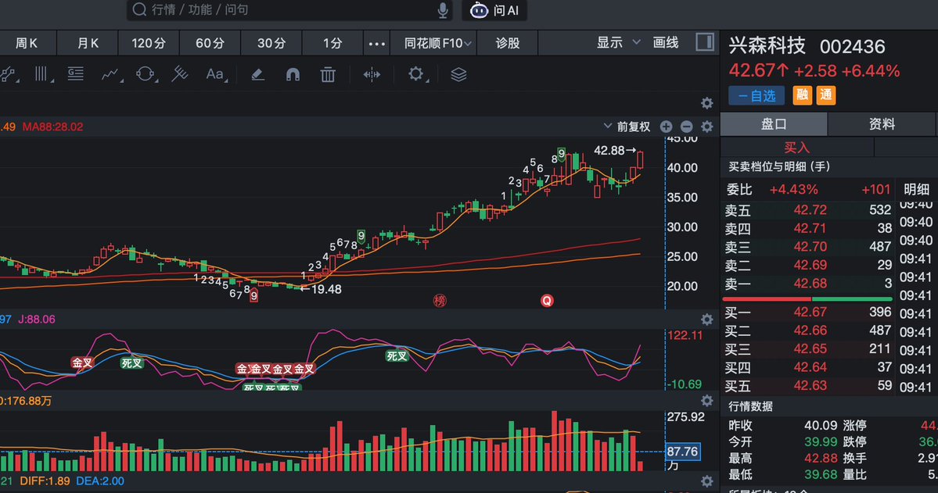Viewport: 938px width, 493px height.
Task: Click the 买二 42.66 order row
Action: click(808, 330)
